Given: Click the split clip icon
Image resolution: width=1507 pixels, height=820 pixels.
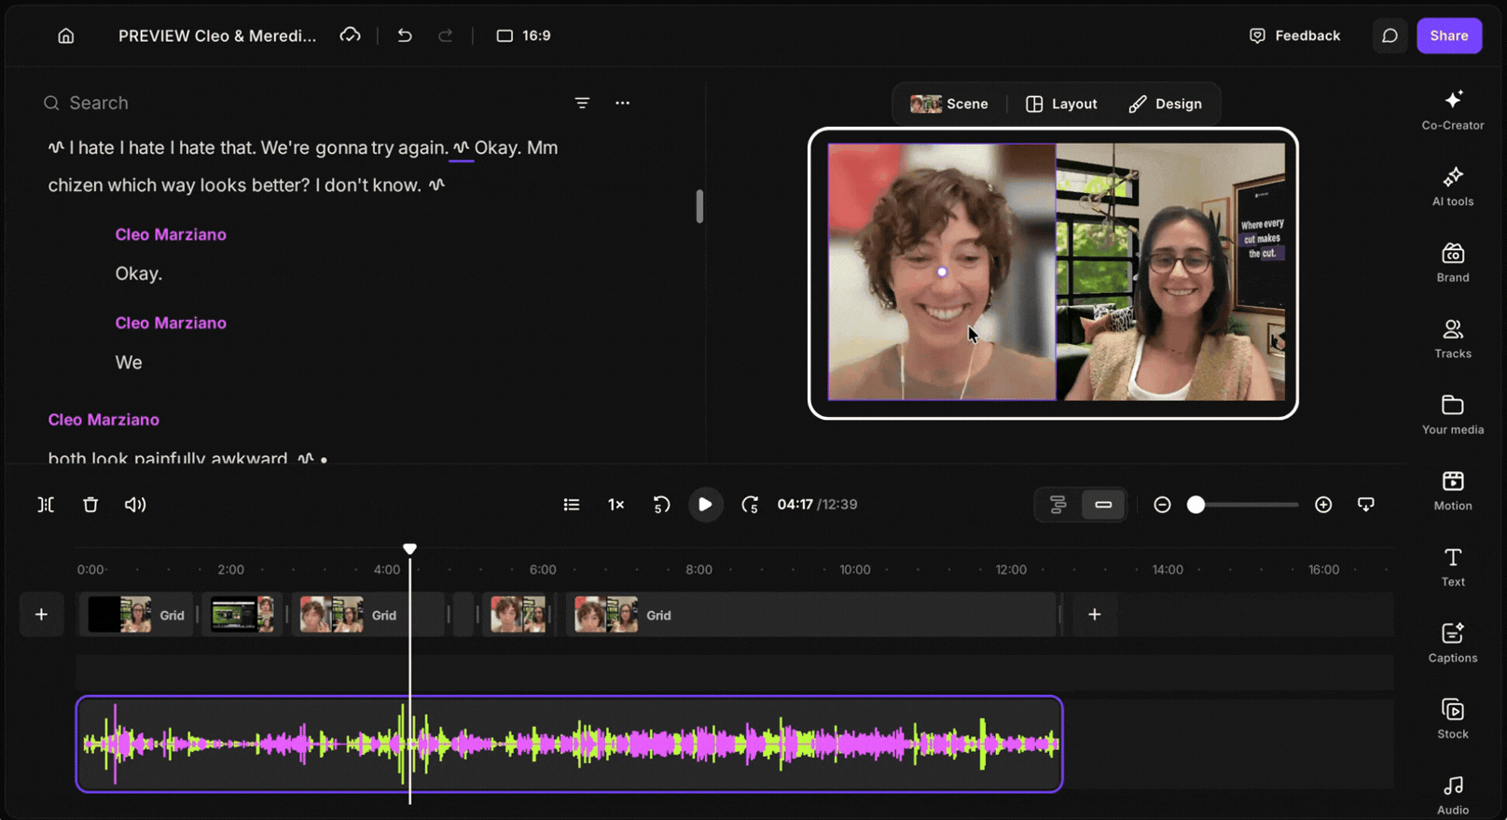Looking at the screenshot, I should click(46, 505).
